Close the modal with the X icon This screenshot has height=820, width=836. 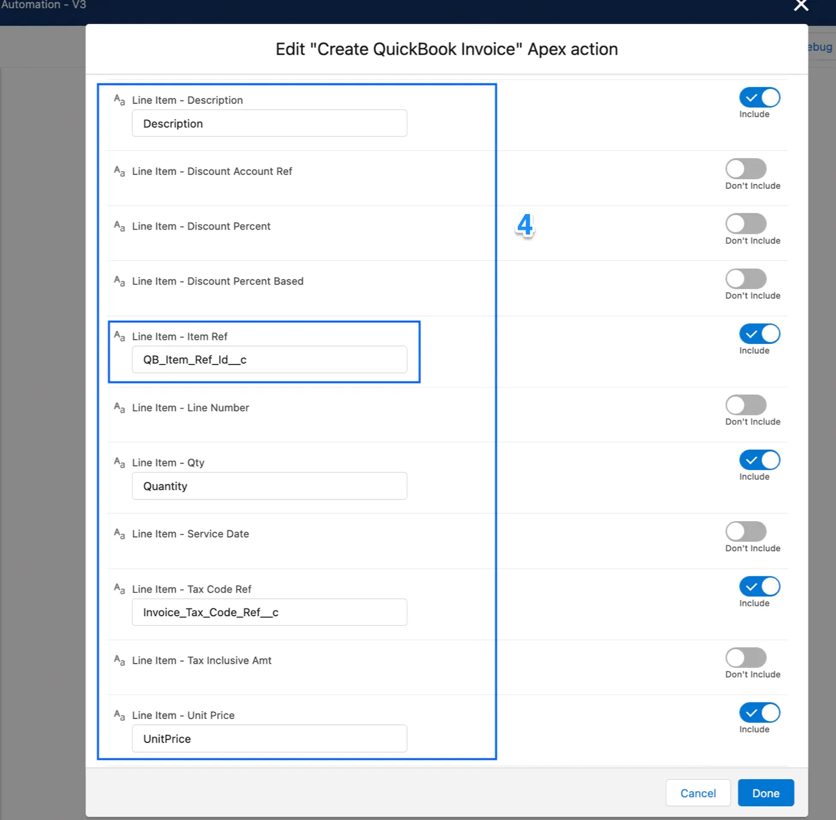click(x=801, y=5)
